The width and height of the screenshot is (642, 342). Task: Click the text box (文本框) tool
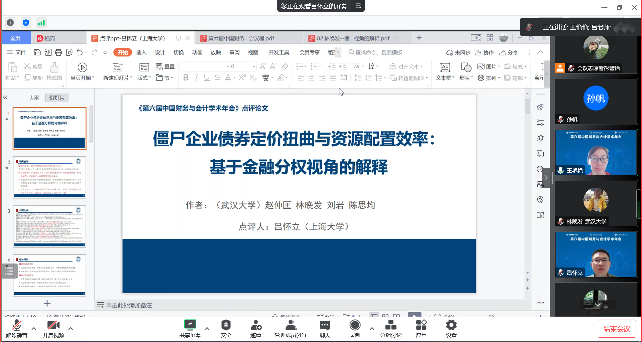click(445, 67)
